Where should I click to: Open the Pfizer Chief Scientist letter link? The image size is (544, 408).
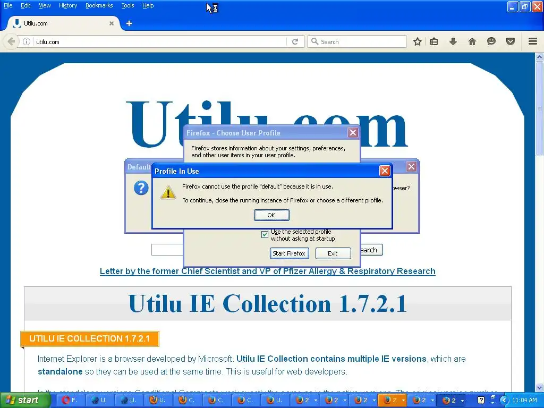pyautogui.click(x=268, y=271)
